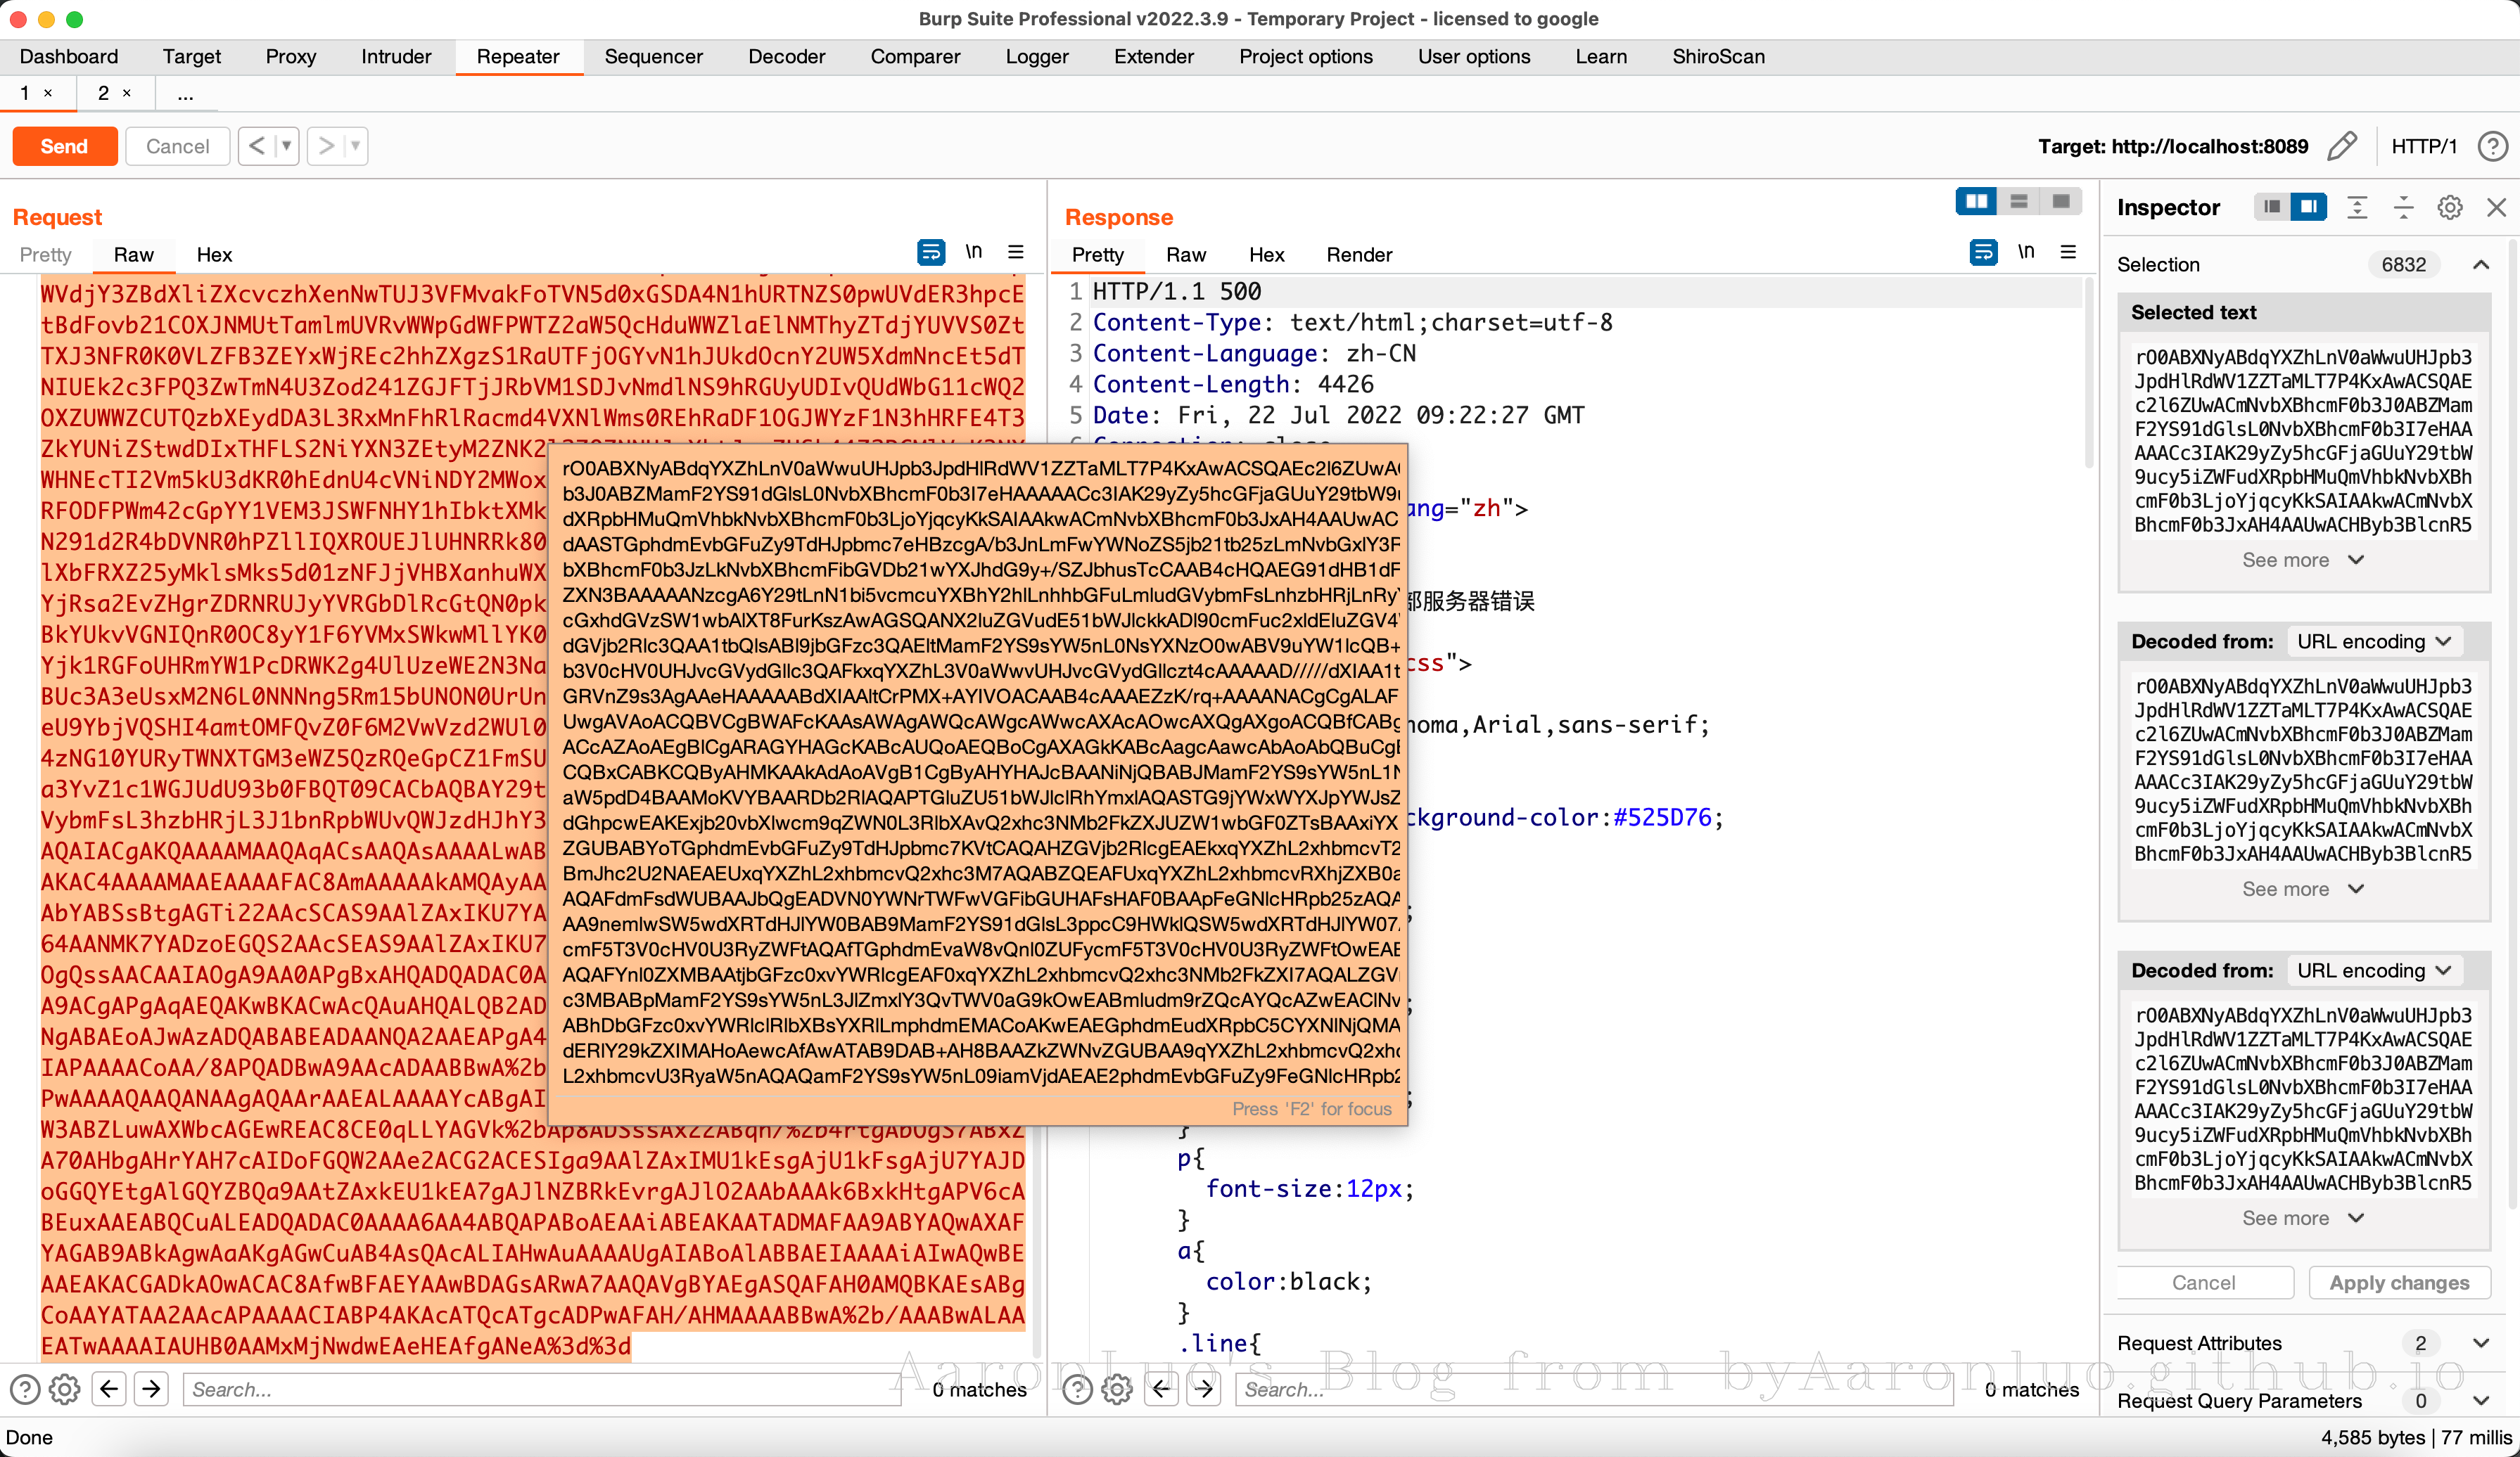2520x1457 pixels.
Task: Close Repeater sub-tab 2
Action: tap(127, 93)
